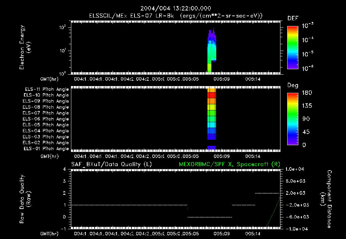The height and width of the screenshot is (239, 346).
Task: Select the ELS-01 Pitch Angle row label
Action: tap(46, 149)
